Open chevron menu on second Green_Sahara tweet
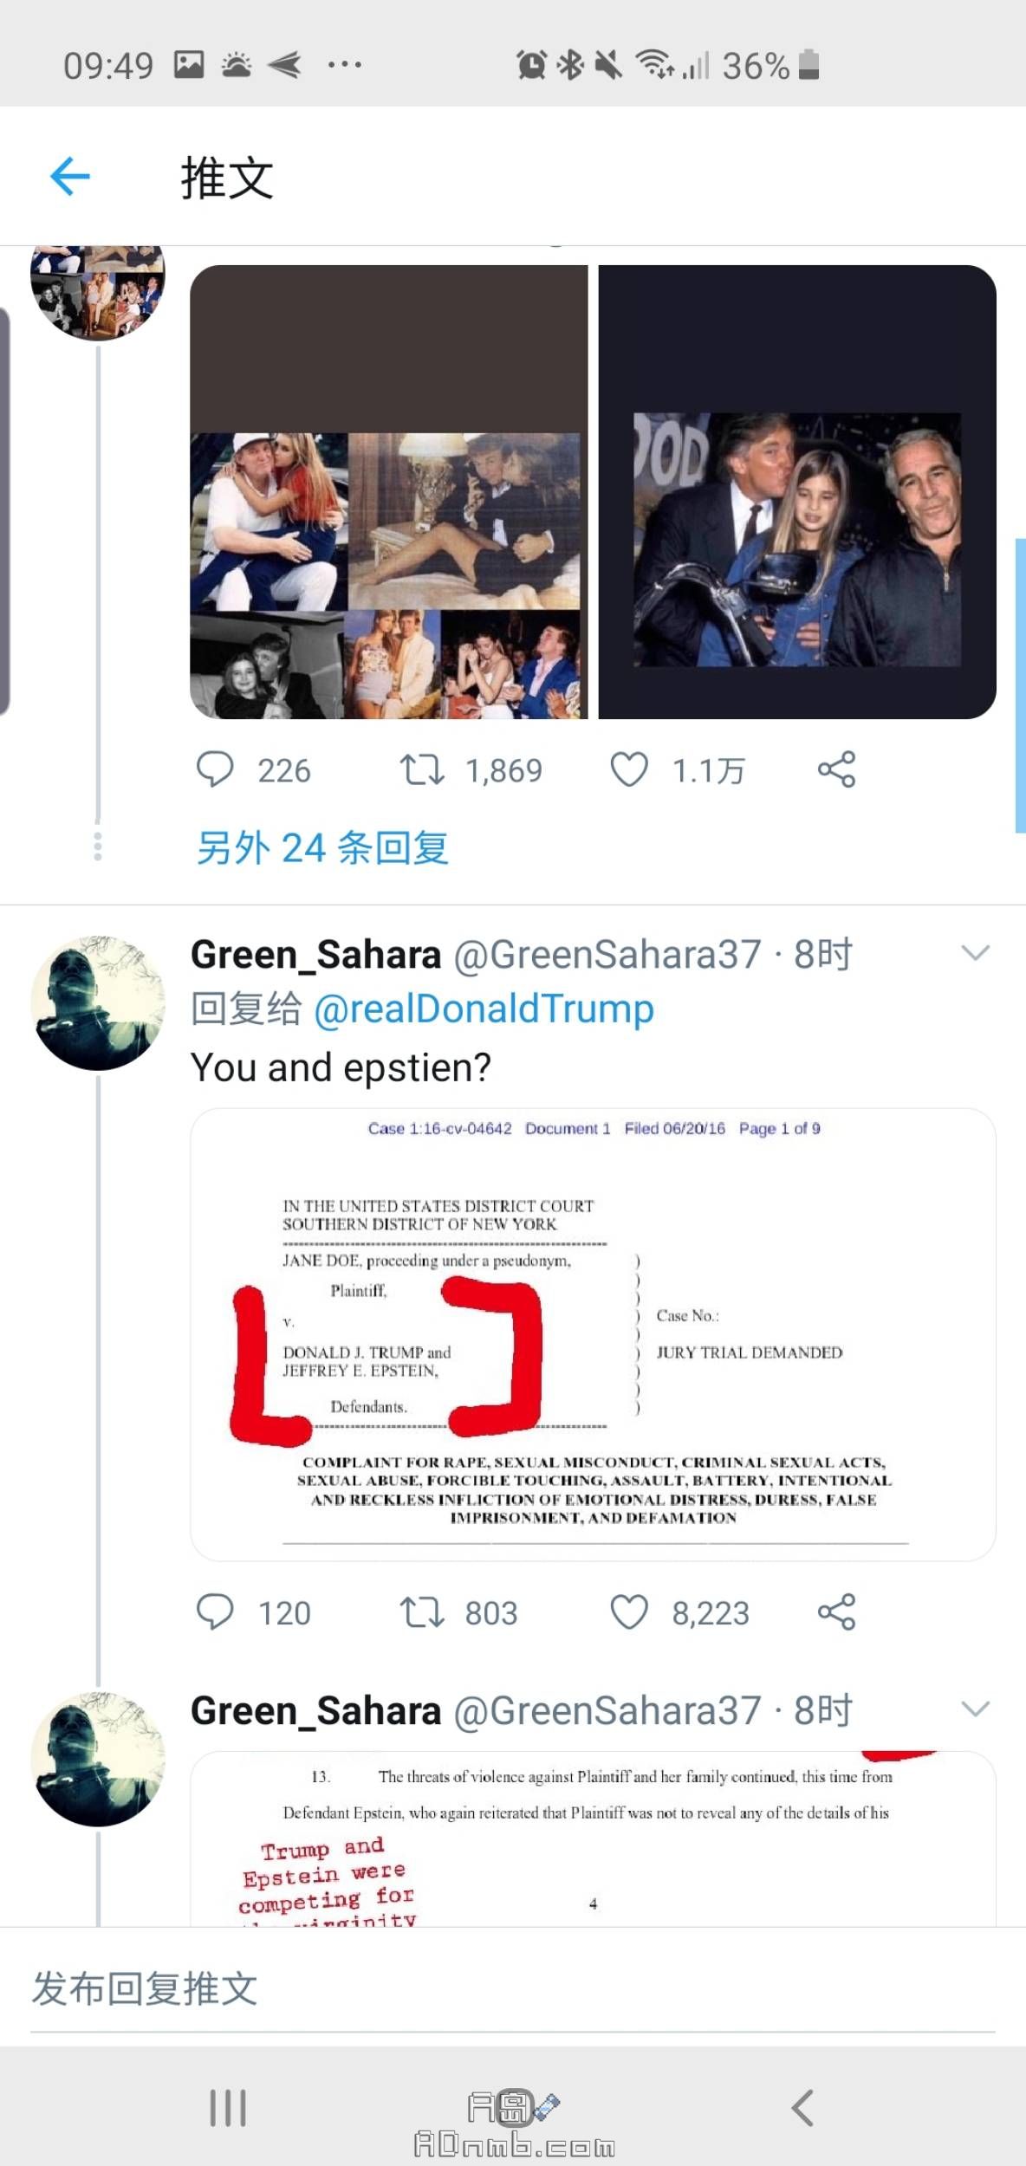 pos(976,1709)
